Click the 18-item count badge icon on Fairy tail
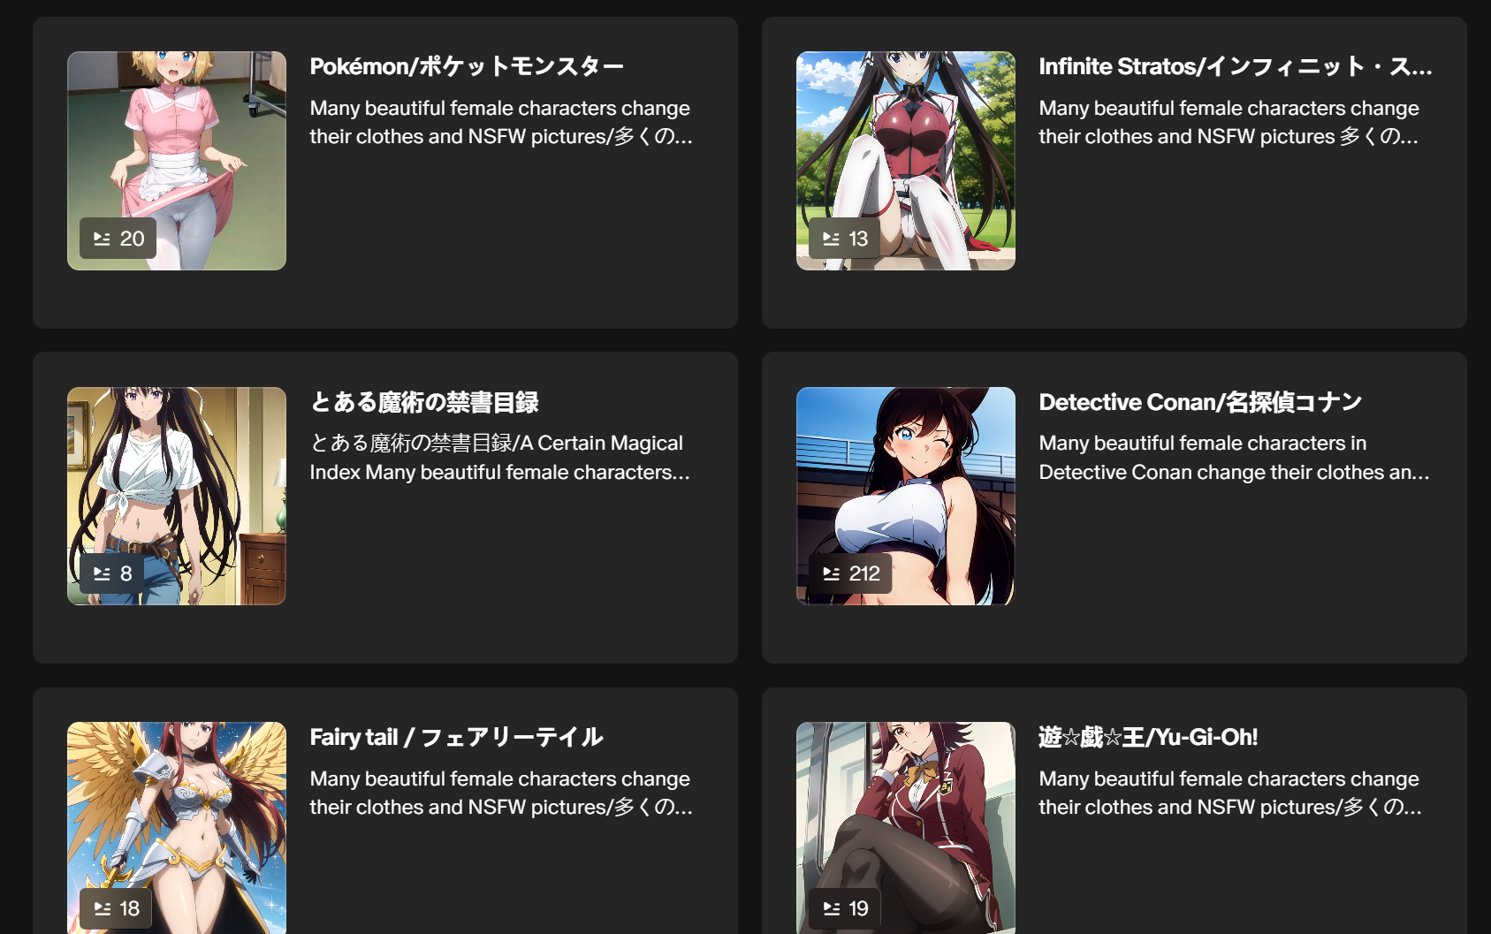This screenshot has height=934, width=1491. 103,908
